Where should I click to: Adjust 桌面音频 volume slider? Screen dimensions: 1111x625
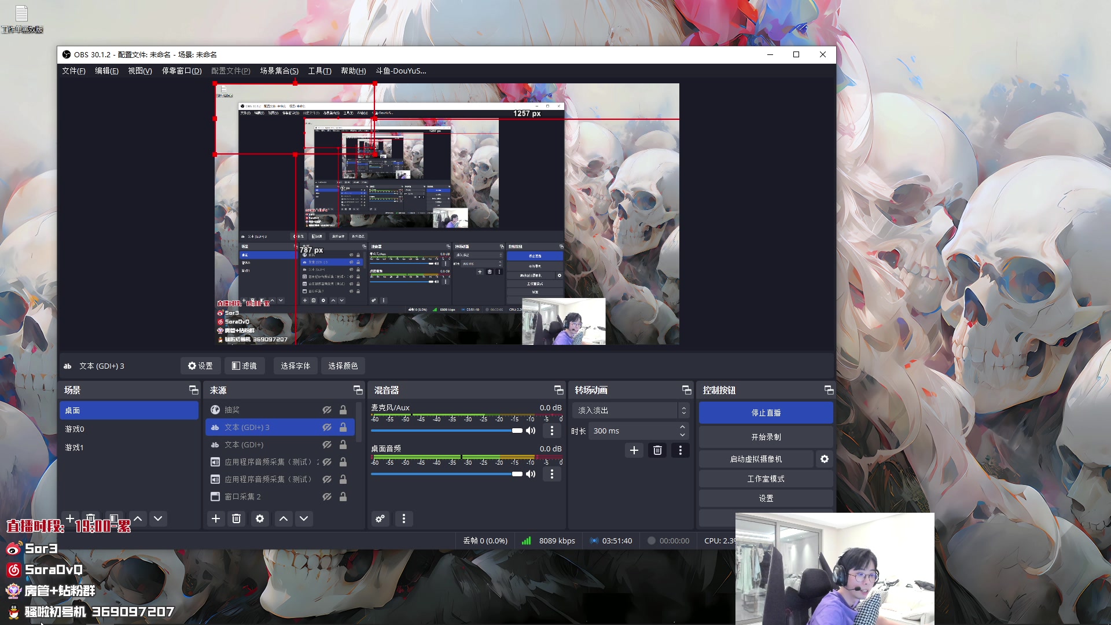coord(447,474)
